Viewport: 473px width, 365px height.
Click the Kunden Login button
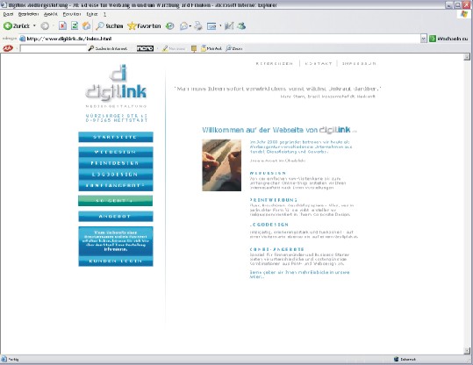pyautogui.click(x=116, y=261)
